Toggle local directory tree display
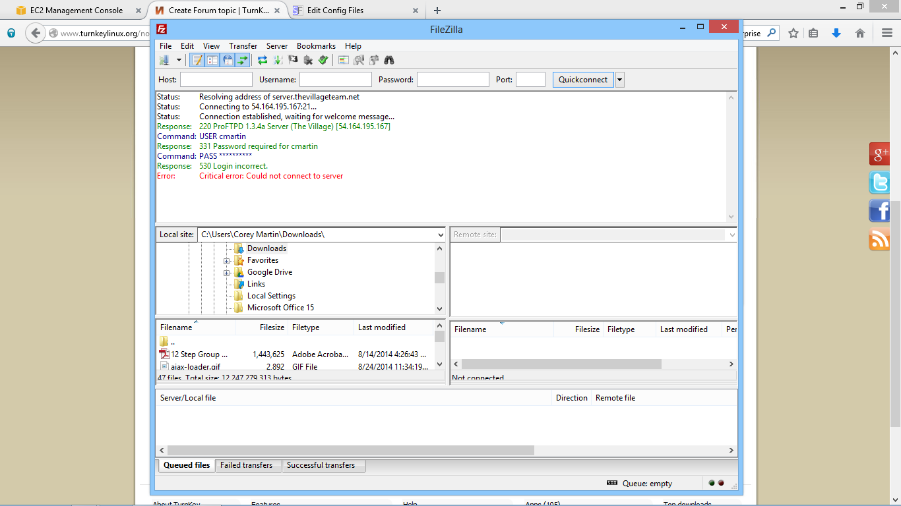 click(212, 61)
